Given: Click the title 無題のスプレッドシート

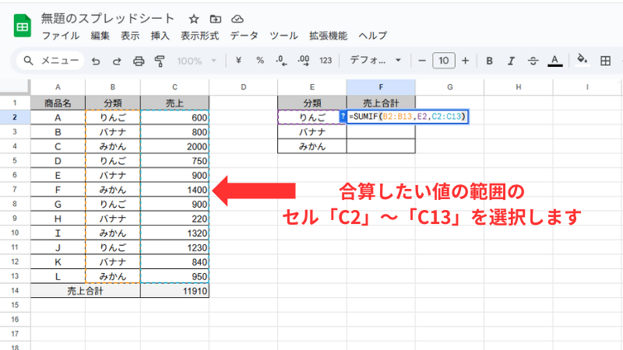Looking at the screenshot, I should [107, 18].
